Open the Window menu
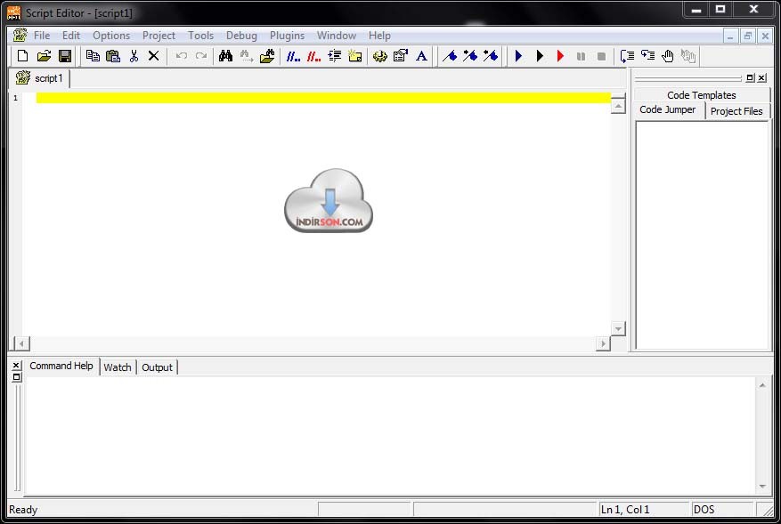The image size is (781, 524). pos(337,36)
